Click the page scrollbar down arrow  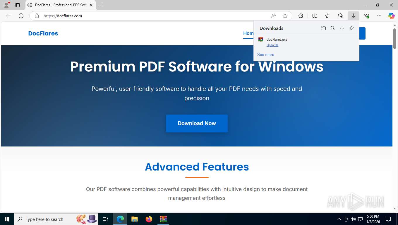395,208
